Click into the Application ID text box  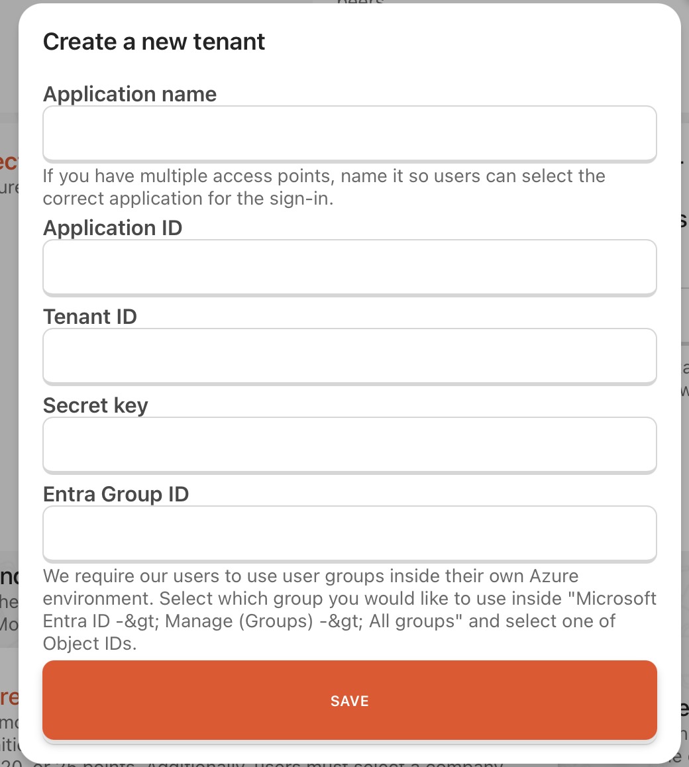click(349, 267)
